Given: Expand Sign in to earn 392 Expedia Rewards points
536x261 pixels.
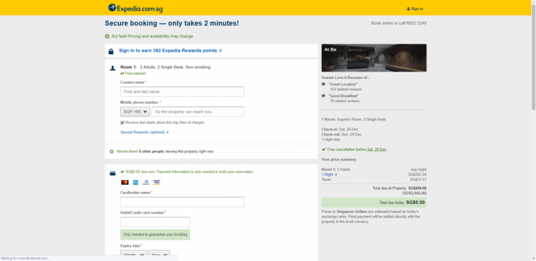Looking at the screenshot, I should (170, 51).
